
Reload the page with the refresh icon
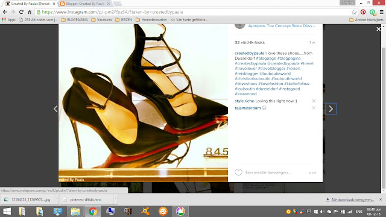point(21,12)
